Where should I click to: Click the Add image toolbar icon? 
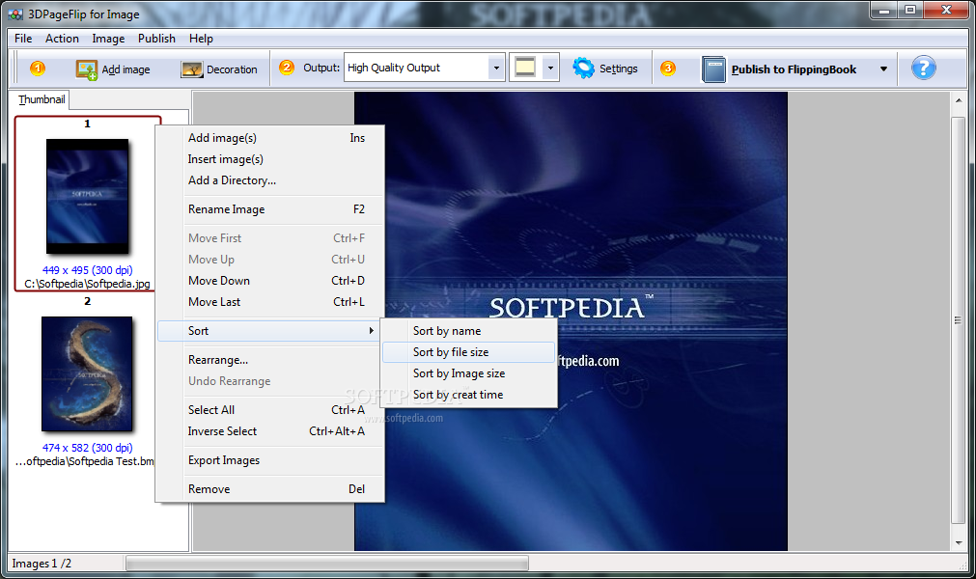[87, 69]
